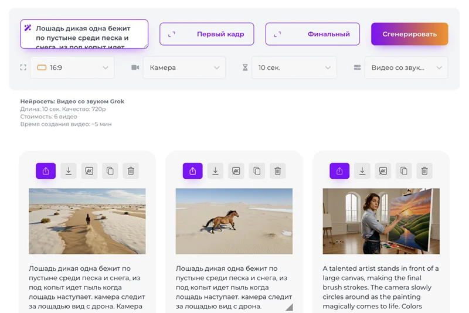Click the orange rectangle ratio icon next to 16:9
The height and width of the screenshot is (313, 469).
pyautogui.click(x=42, y=67)
